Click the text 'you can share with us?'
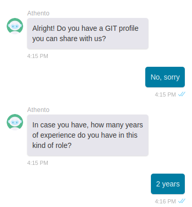Screen dimensions: 192x207 tap(69, 39)
